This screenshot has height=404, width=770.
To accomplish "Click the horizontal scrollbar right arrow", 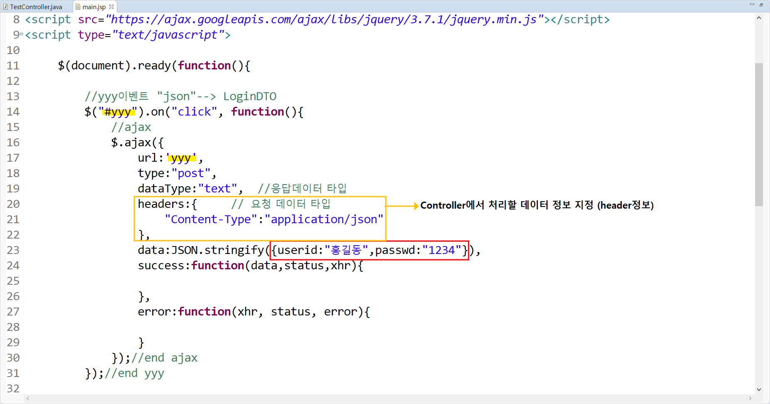I will [750, 398].
